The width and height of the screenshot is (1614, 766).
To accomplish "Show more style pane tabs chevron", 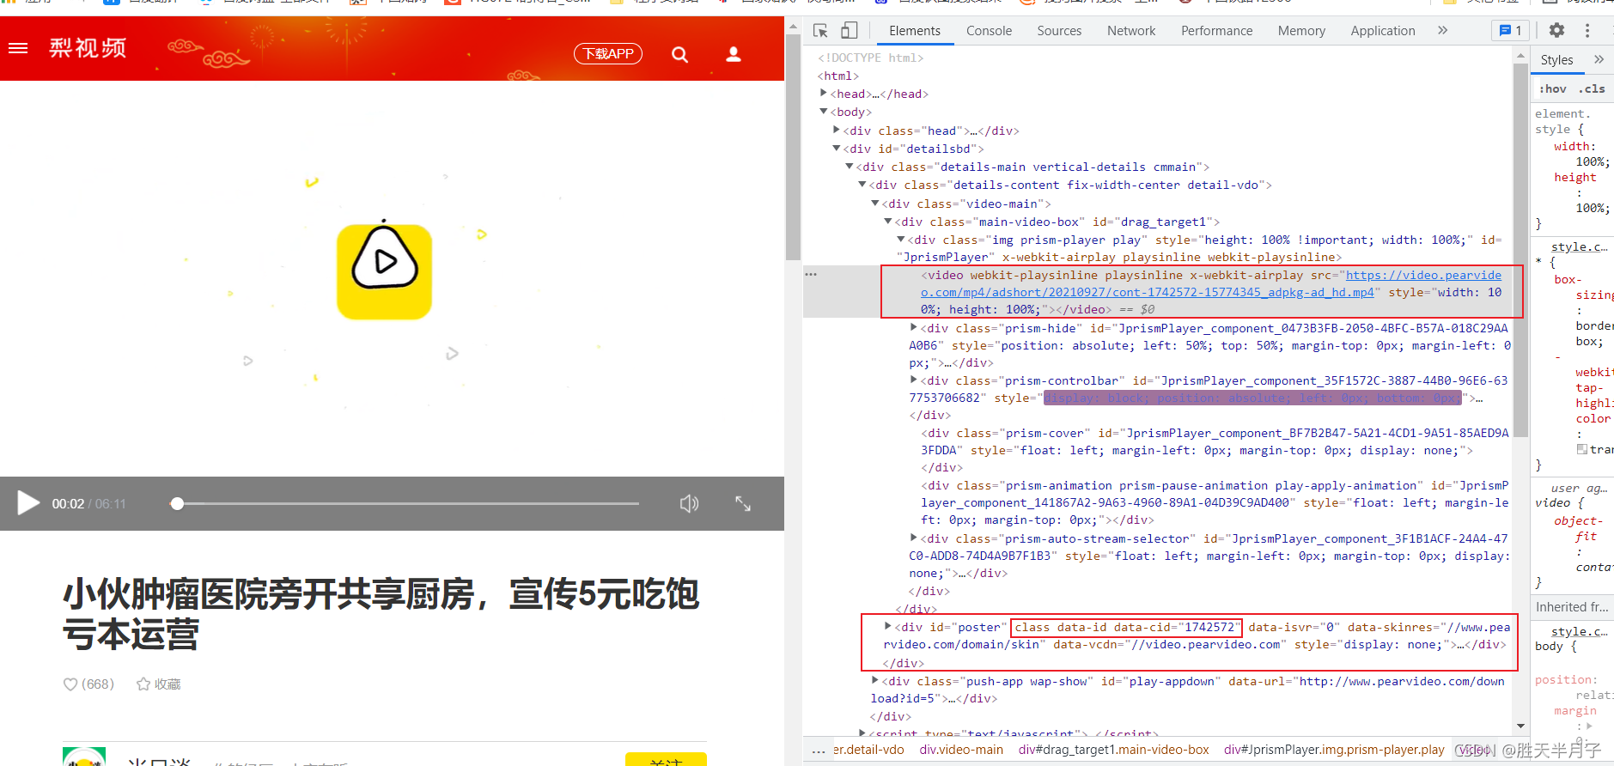I will click(1599, 60).
